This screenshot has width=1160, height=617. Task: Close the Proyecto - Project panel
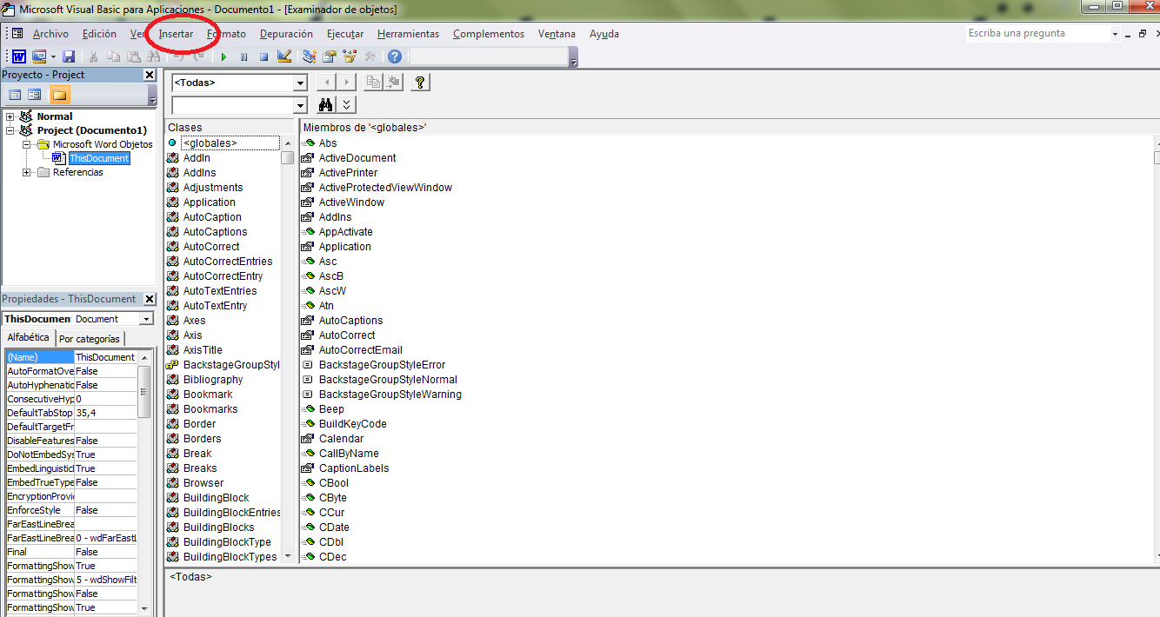pyautogui.click(x=149, y=75)
